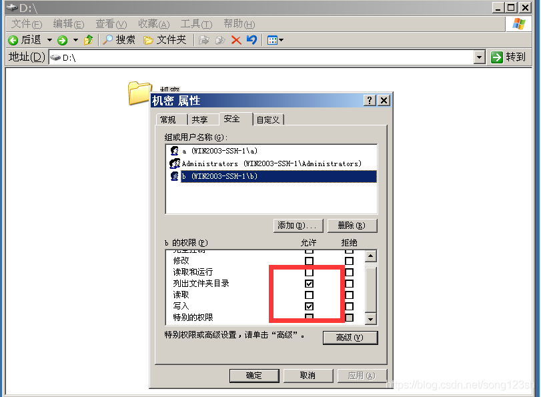
Task: Click the green Forward arrow icon
Action: (x=63, y=41)
